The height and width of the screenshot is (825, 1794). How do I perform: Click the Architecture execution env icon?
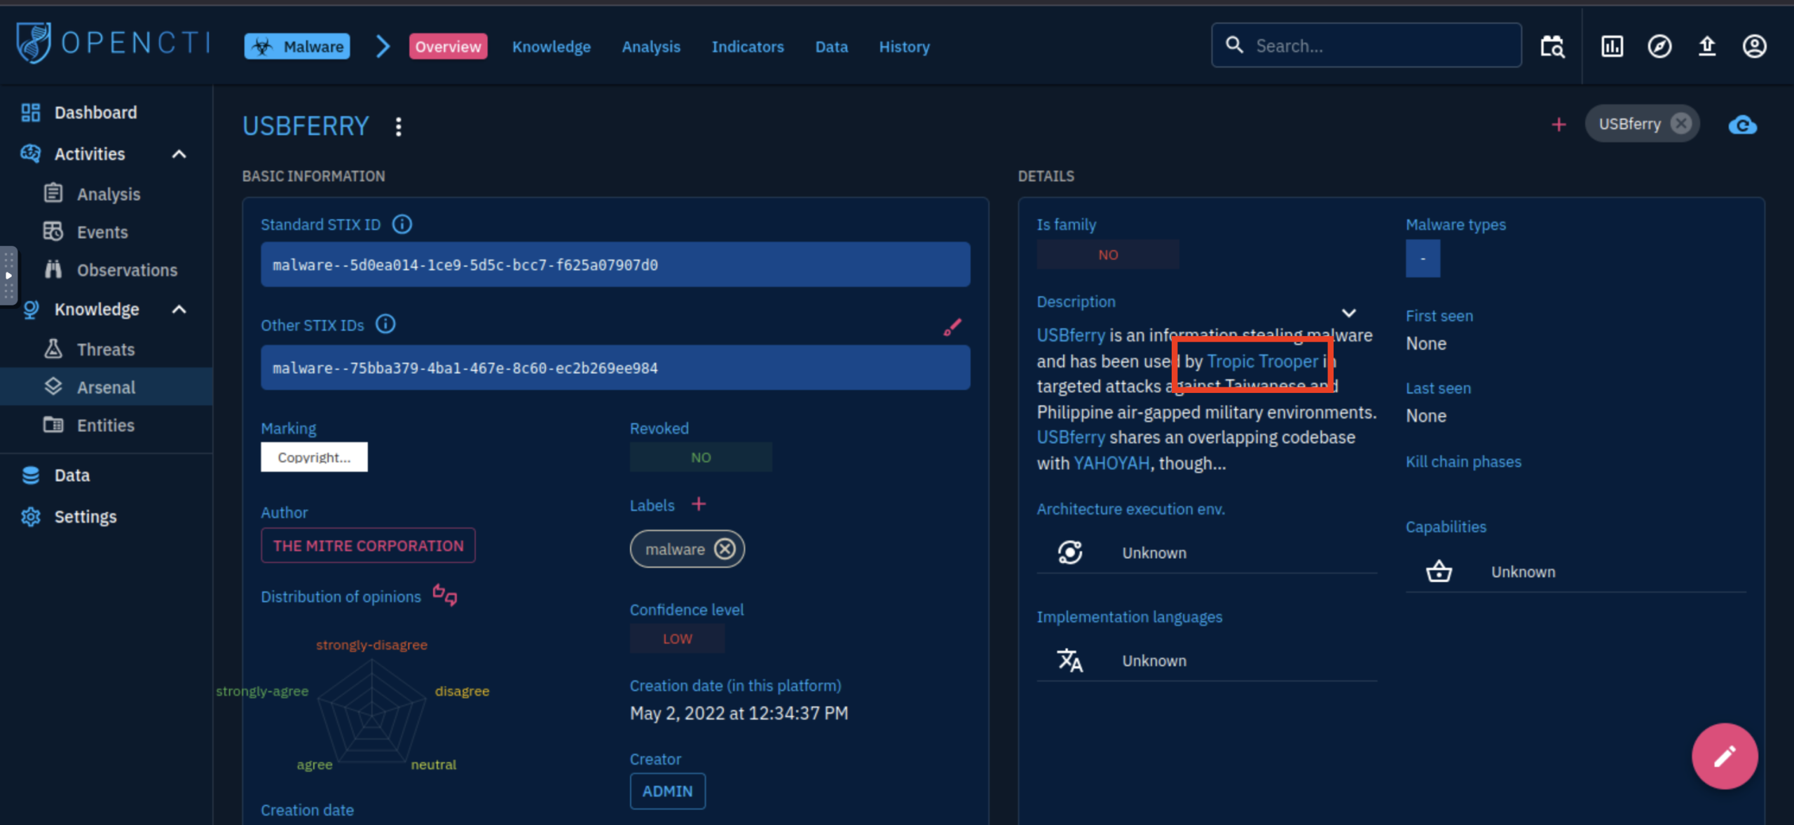pyautogui.click(x=1069, y=552)
